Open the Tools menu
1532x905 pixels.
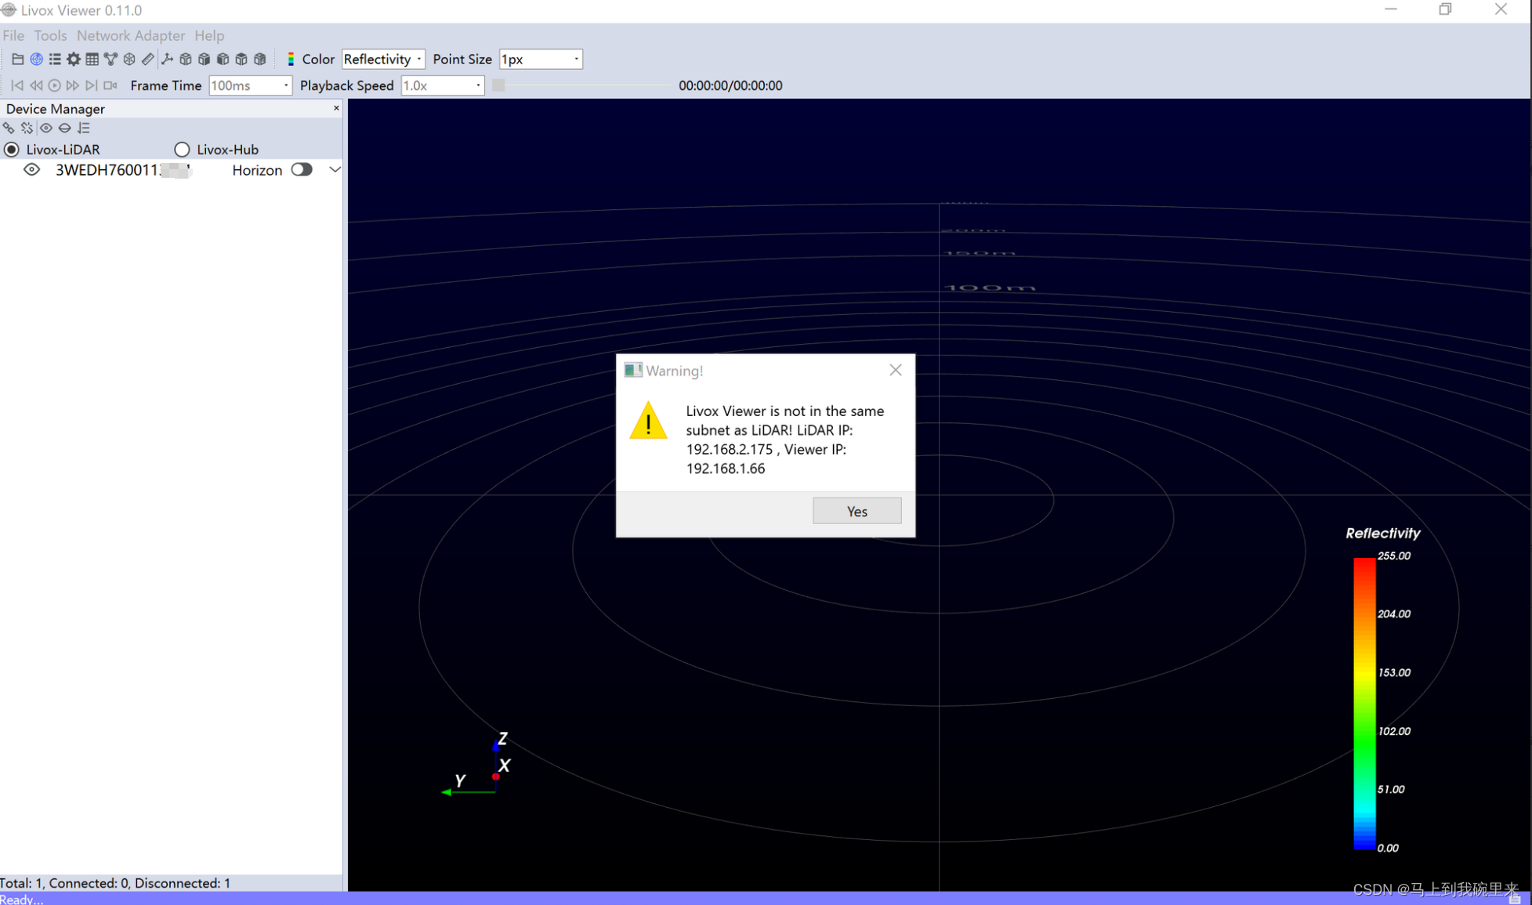[x=50, y=35]
